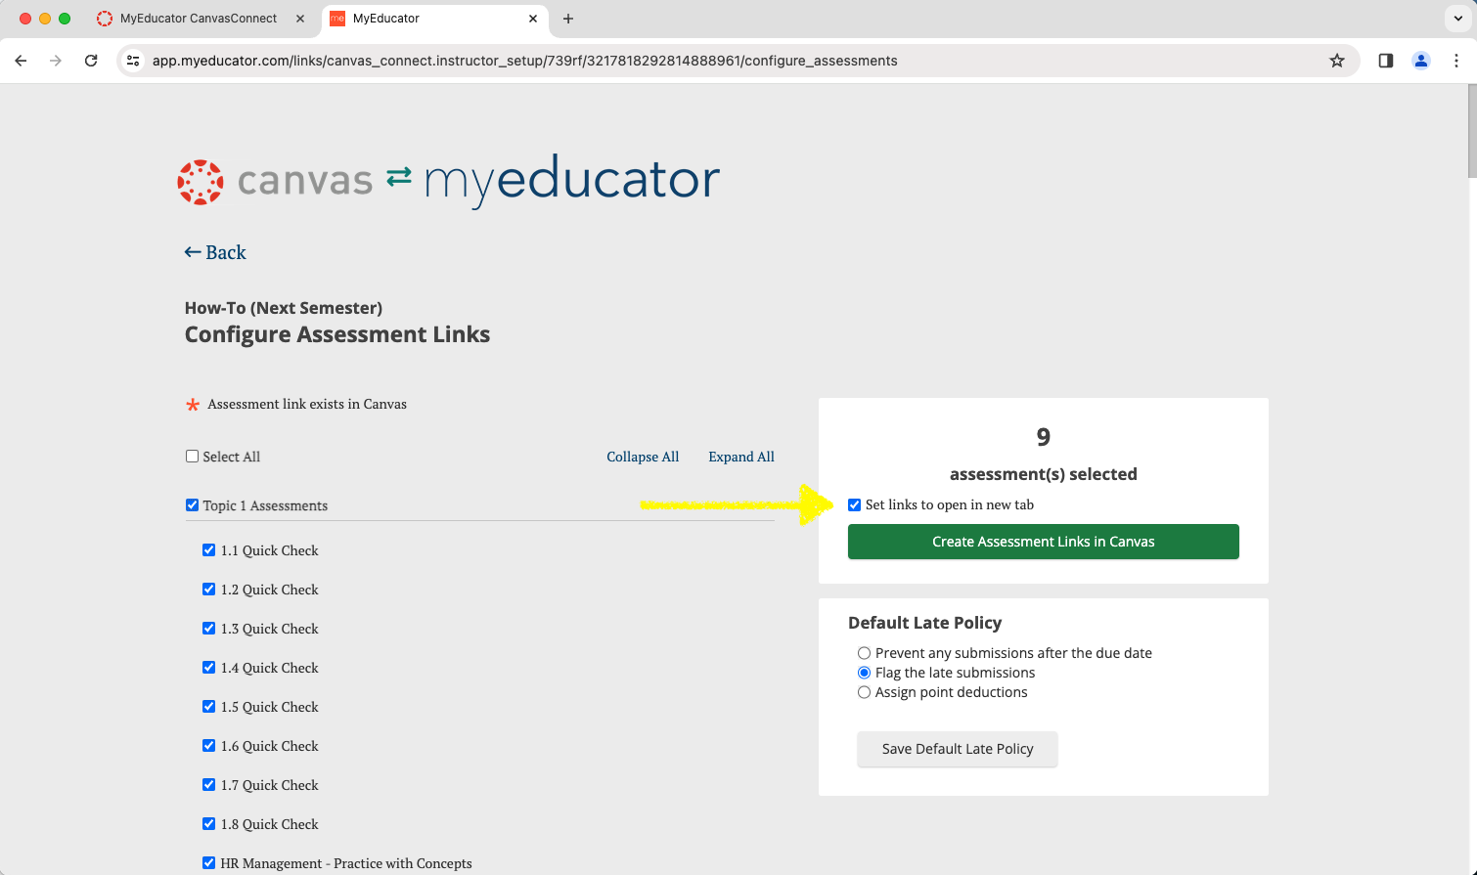Click Save Default Late Policy button
Image resolution: width=1477 pixels, height=875 pixels.
pyautogui.click(x=958, y=749)
